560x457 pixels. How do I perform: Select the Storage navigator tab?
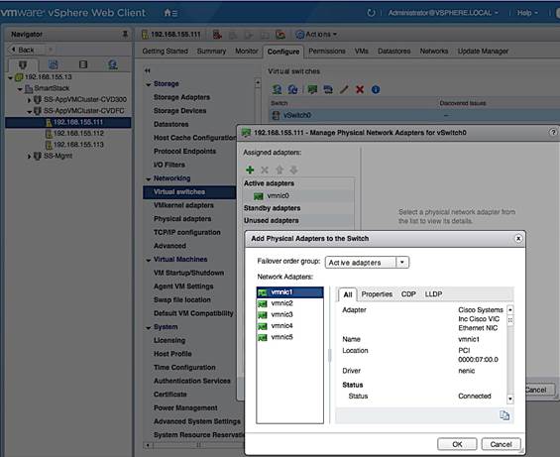click(83, 64)
